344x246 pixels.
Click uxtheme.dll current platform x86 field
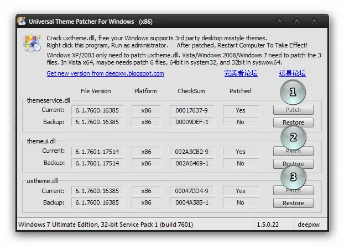coord(146,191)
